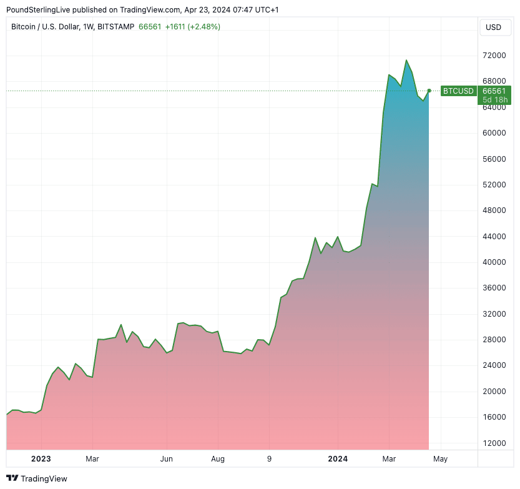Click the TradingView logo icon

12,478
